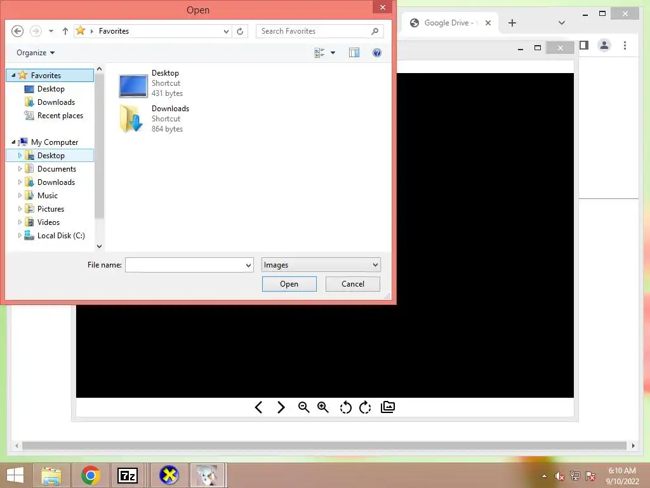Screen dimensions: 650x488
Task: Launch File Explorer from taskbar
Action: (51, 475)
